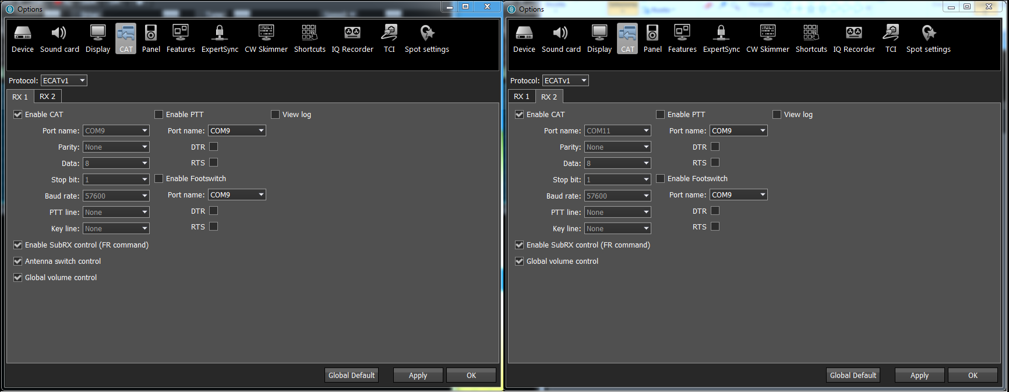The image size is (1009, 392).
Task: Open Key line dropdown in right window
Action: click(x=618, y=229)
